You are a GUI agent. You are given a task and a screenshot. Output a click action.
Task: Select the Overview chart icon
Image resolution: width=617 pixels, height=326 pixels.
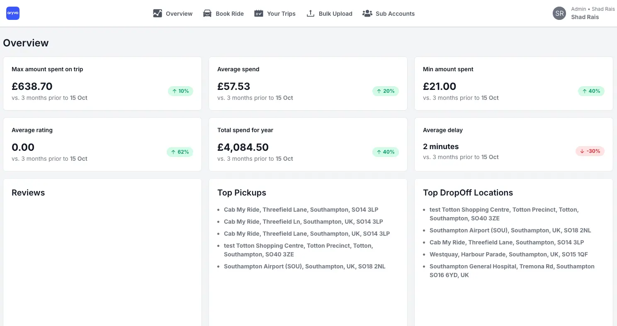[x=158, y=13]
